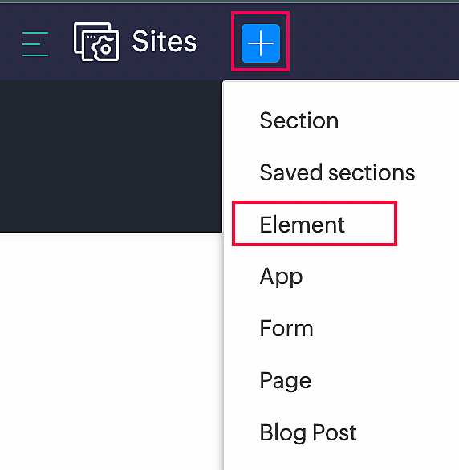Screen dimensions: 459x470
Task: Create a Blog Post from the menu
Action: tap(308, 432)
